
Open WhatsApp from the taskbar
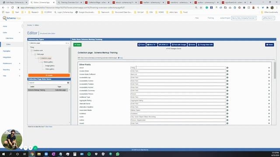[x=118, y=154]
